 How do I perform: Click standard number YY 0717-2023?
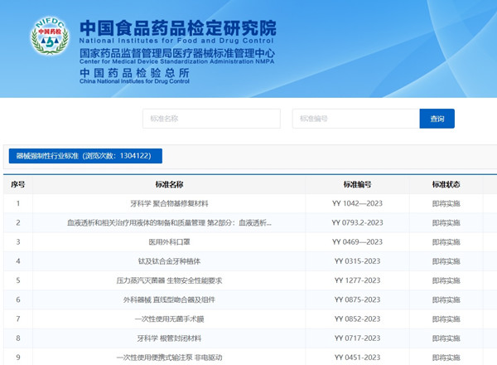357,338
